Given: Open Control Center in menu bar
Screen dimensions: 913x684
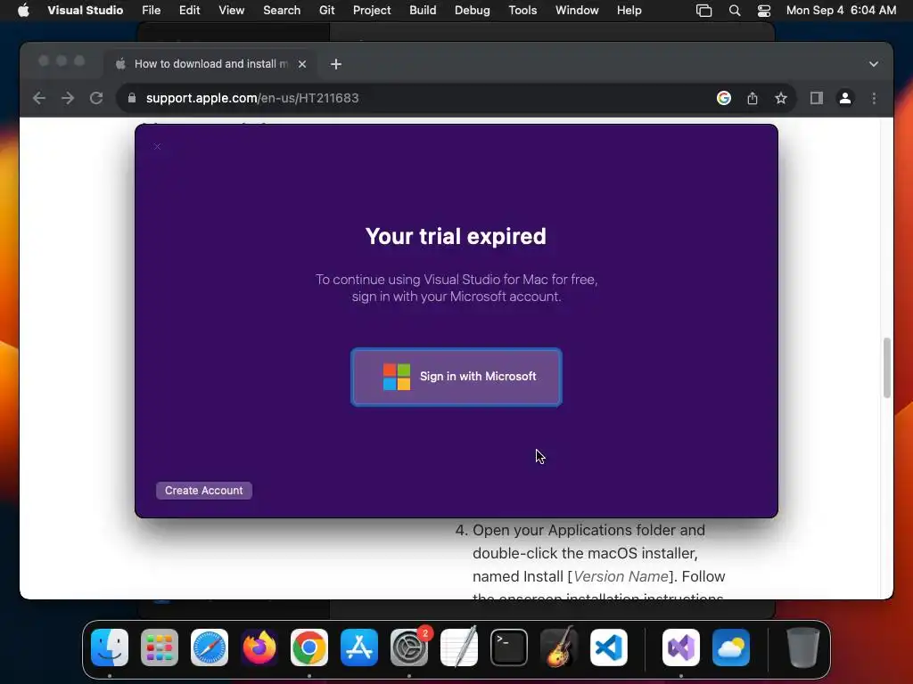Looking at the screenshot, I should click(764, 11).
